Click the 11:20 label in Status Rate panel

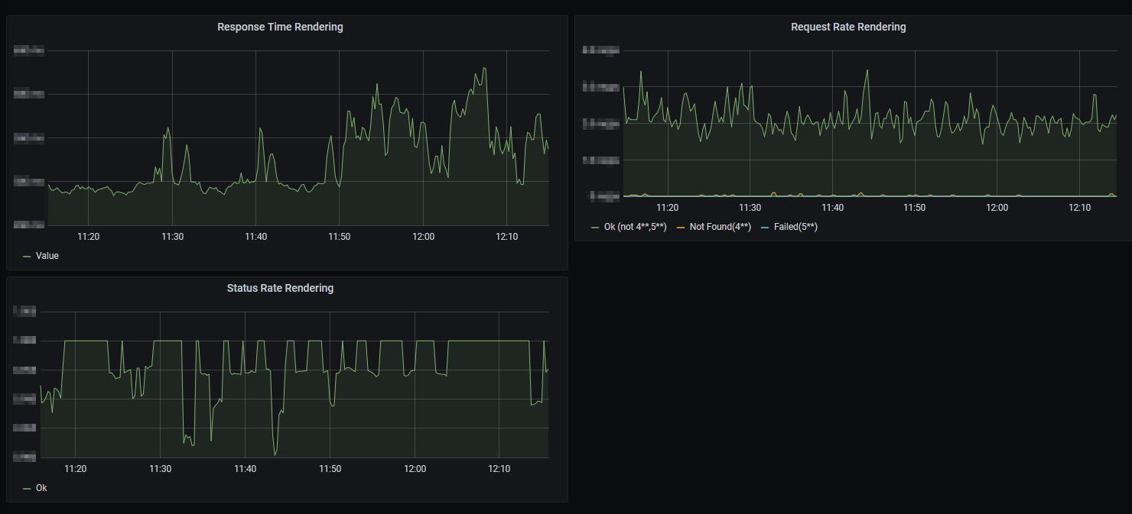click(75, 469)
